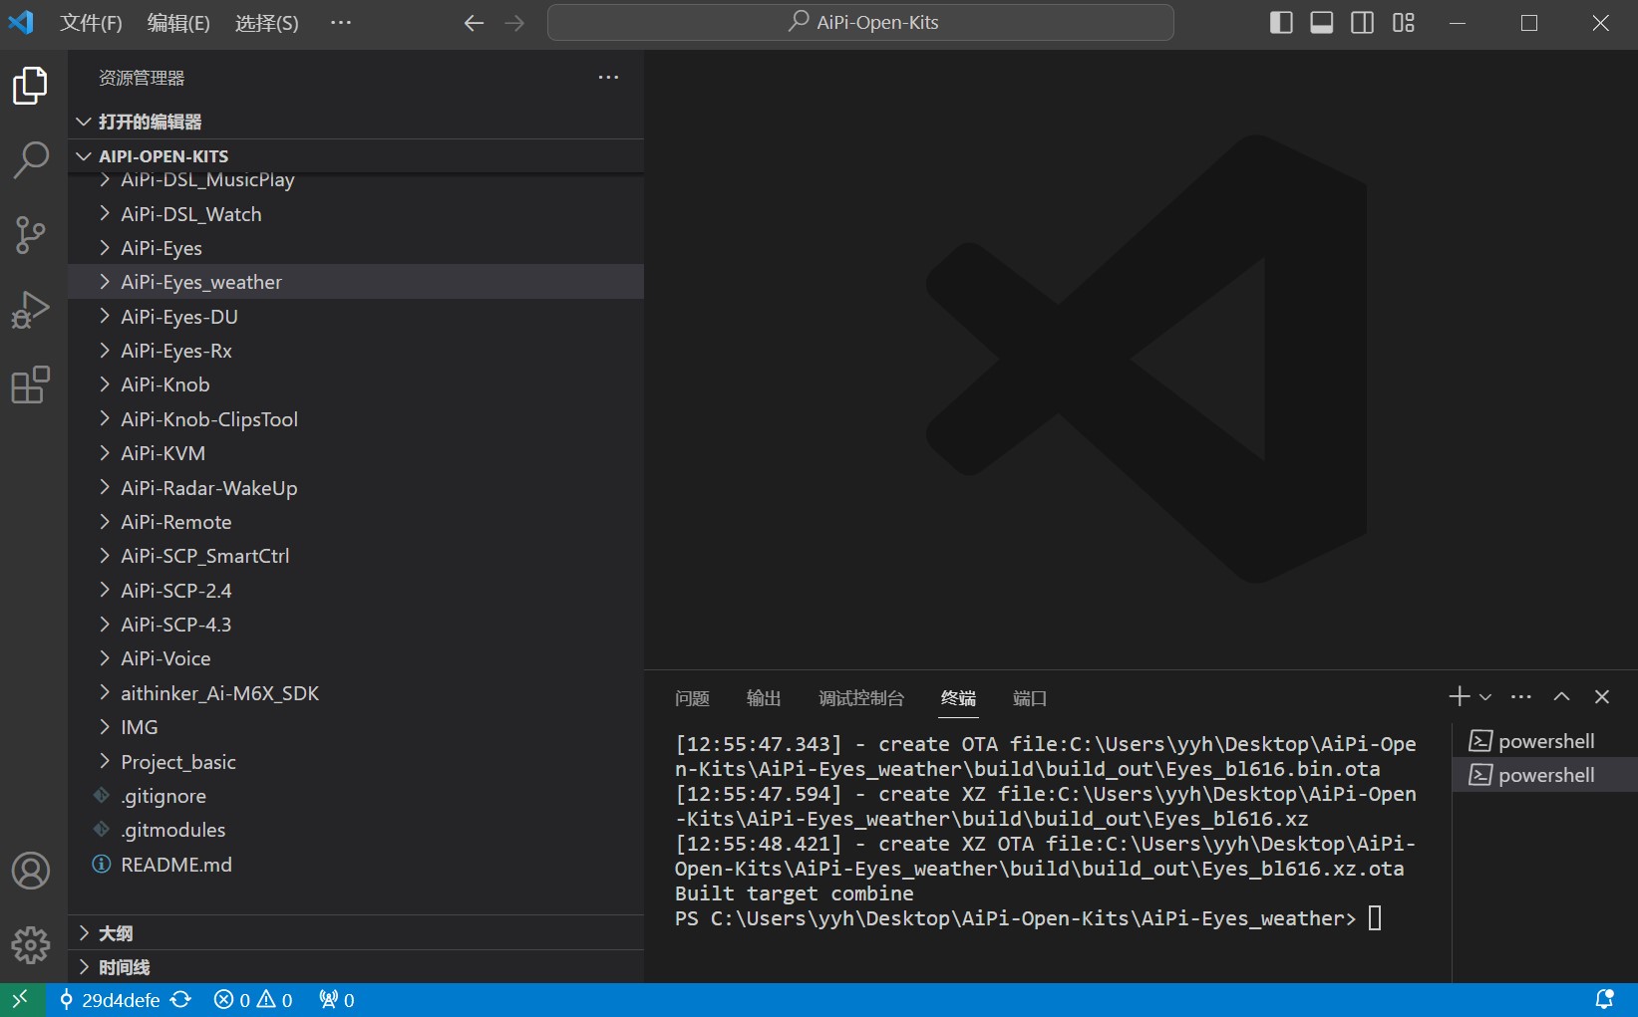Open the 文件(F) menu
1638x1017 pixels.
point(91,23)
